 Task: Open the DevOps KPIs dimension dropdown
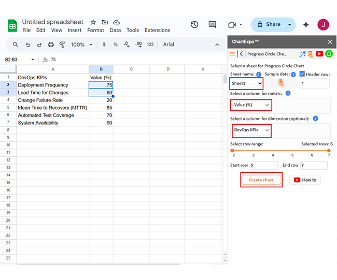pos(251,130)
